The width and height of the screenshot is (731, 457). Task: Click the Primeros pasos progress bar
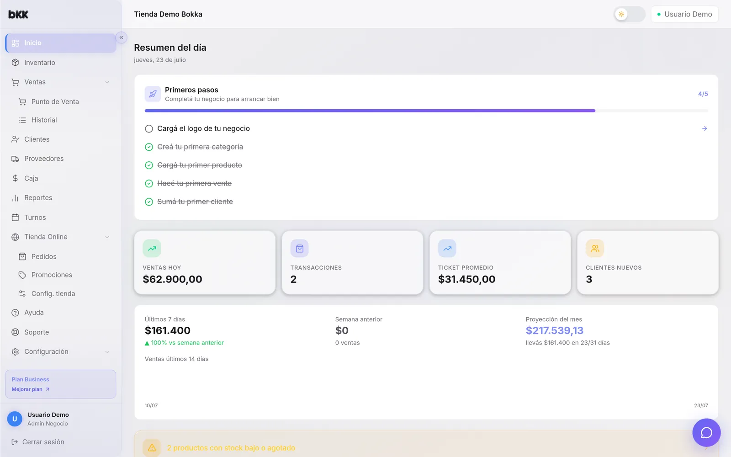[x=426, y=111]
